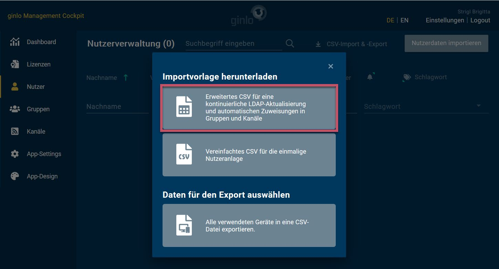Click the Suchbegriff eingeben search field
The width and height of the screenshot is (499, 269).
pyautogui.click(x=234, y=44)
